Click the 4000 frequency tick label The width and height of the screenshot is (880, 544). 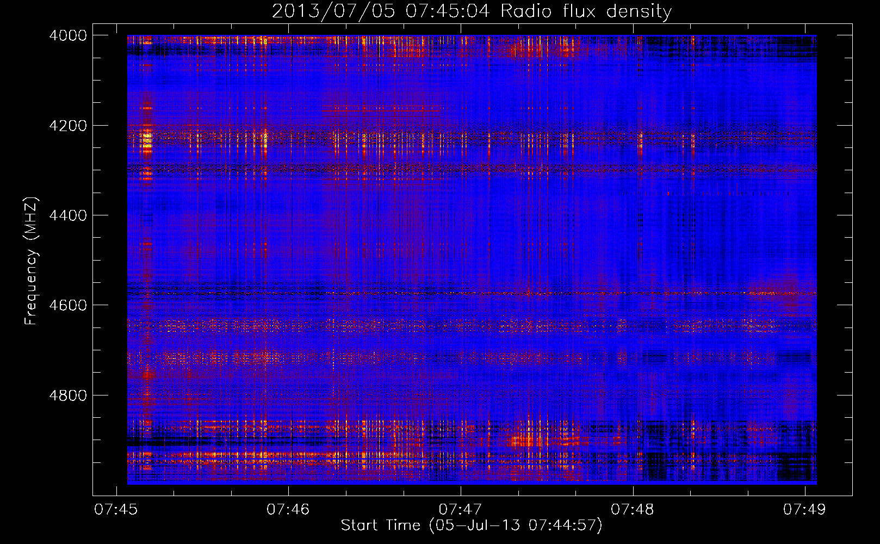coord(68,35)
